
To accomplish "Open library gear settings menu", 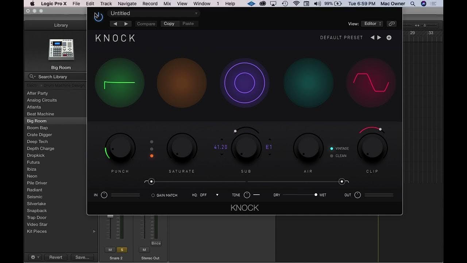I will pos(35,257).
